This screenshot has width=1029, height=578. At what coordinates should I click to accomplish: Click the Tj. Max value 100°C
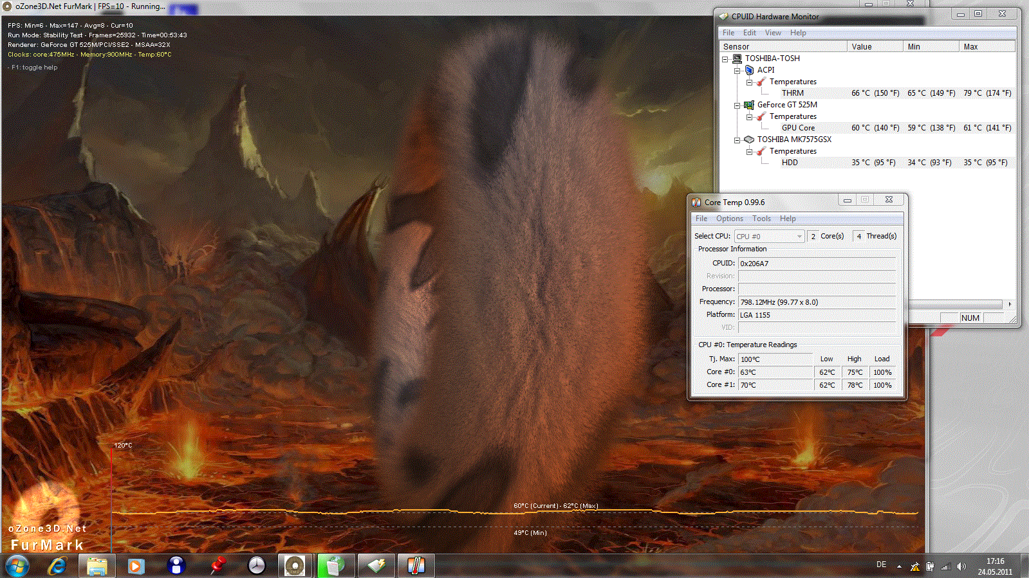[x=775, y=359]
